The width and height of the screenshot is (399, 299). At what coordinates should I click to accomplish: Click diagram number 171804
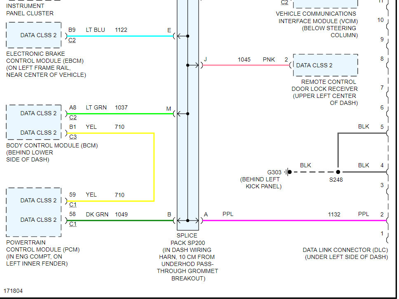click(13, 291)
